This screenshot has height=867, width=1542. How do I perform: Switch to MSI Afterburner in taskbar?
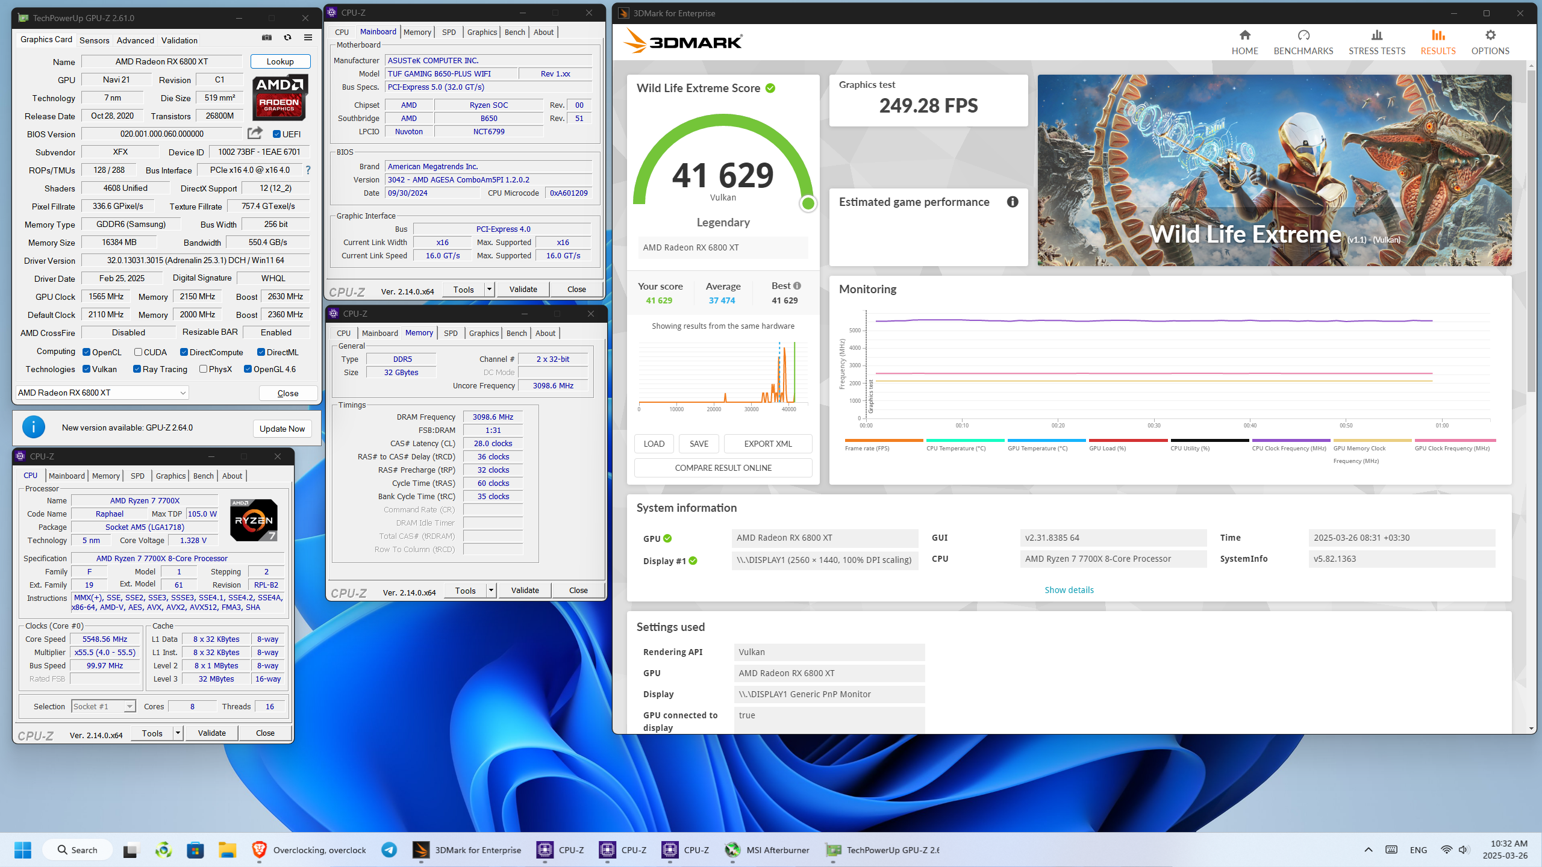tap(767, 850)
